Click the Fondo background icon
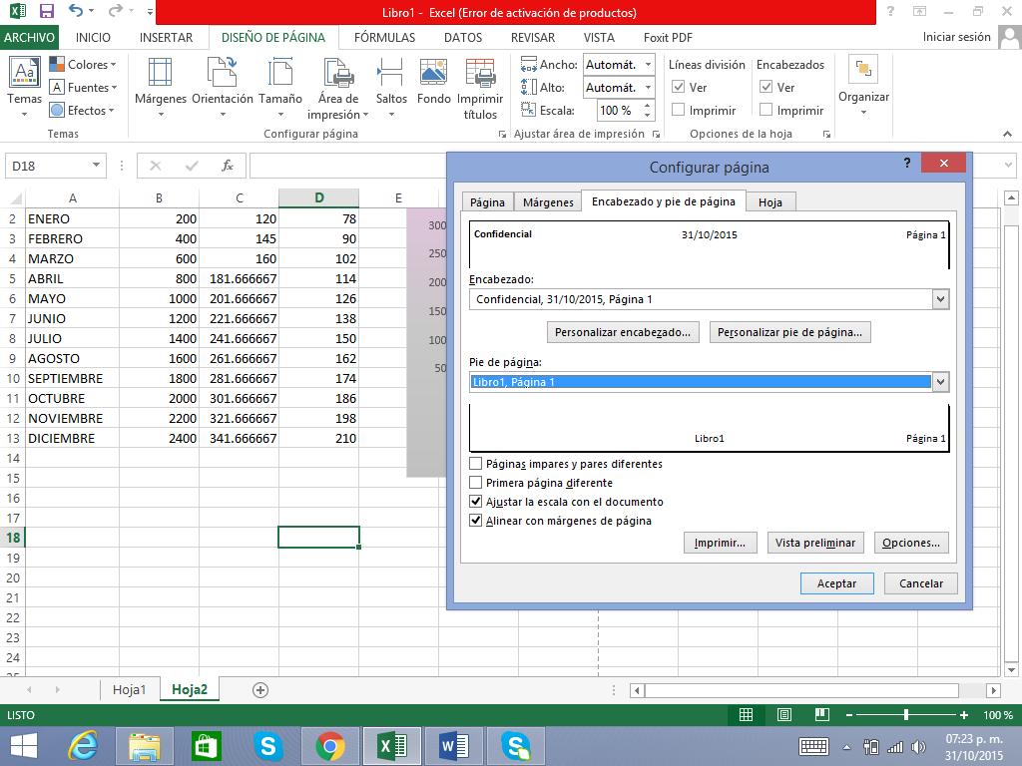1022x766 pixels. coord(433,75)
